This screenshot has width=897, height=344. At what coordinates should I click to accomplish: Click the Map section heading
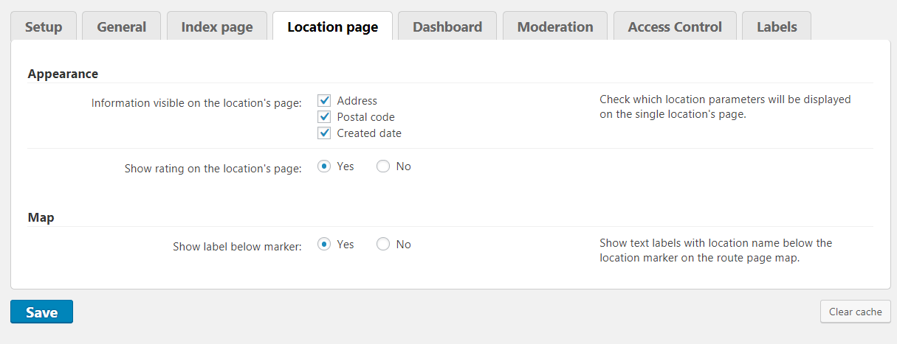click(x=41, y=217)
